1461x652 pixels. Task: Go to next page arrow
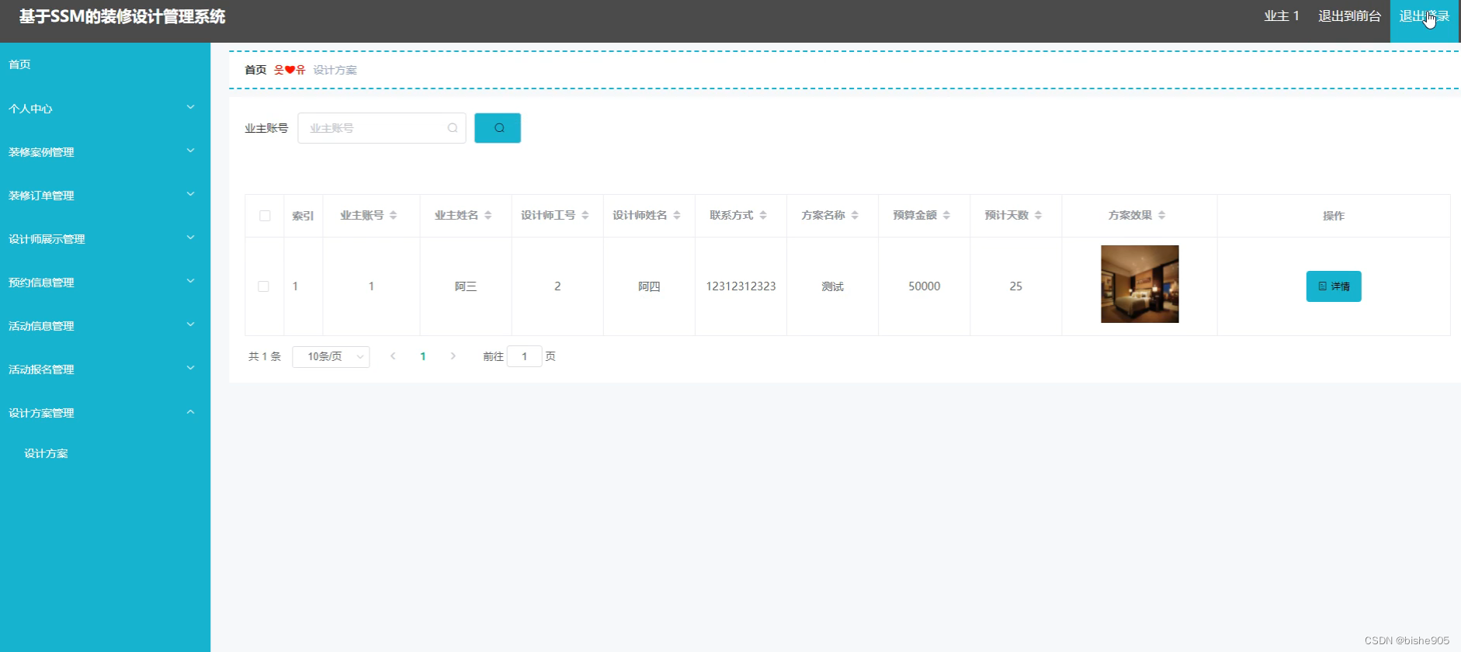click(453, 356)
